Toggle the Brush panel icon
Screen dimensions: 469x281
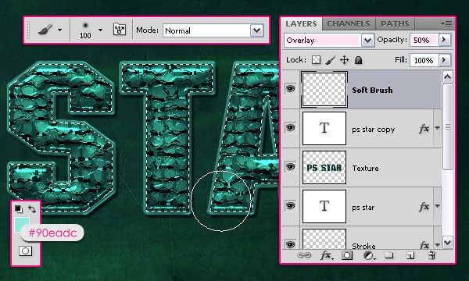pyautogui.click(x=120, y=30)
